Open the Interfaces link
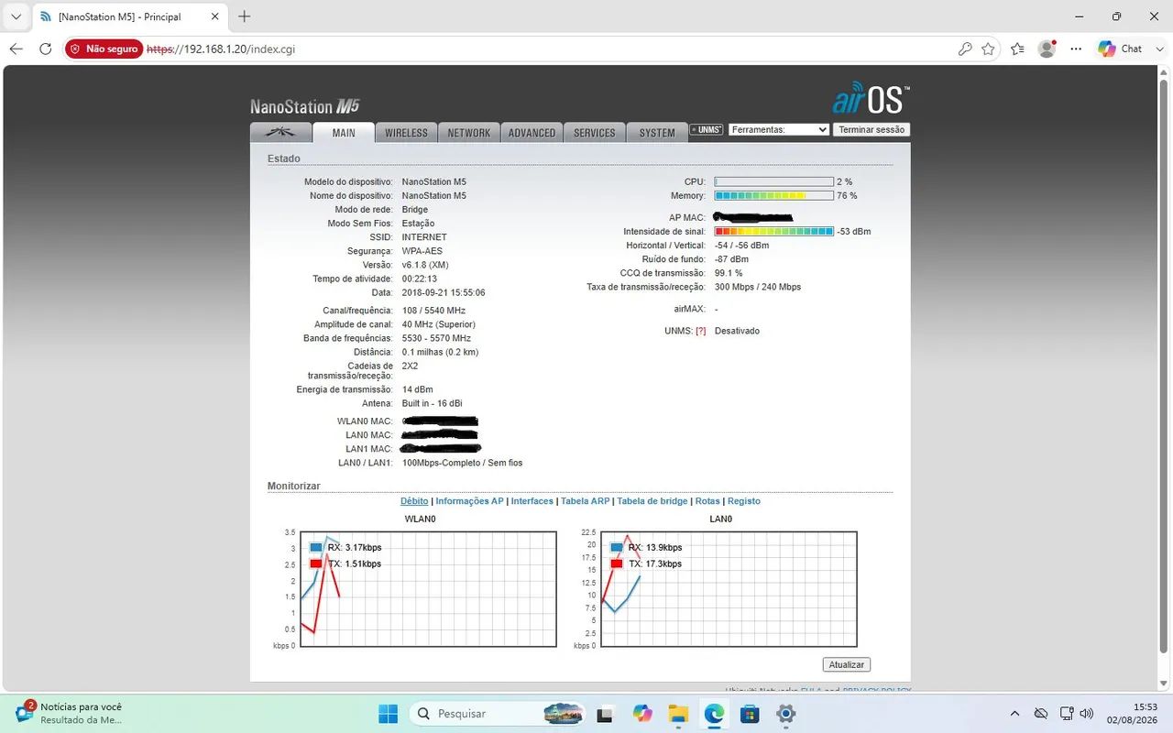The height and width of the screenshot is (733, 1173). (532, 501)
